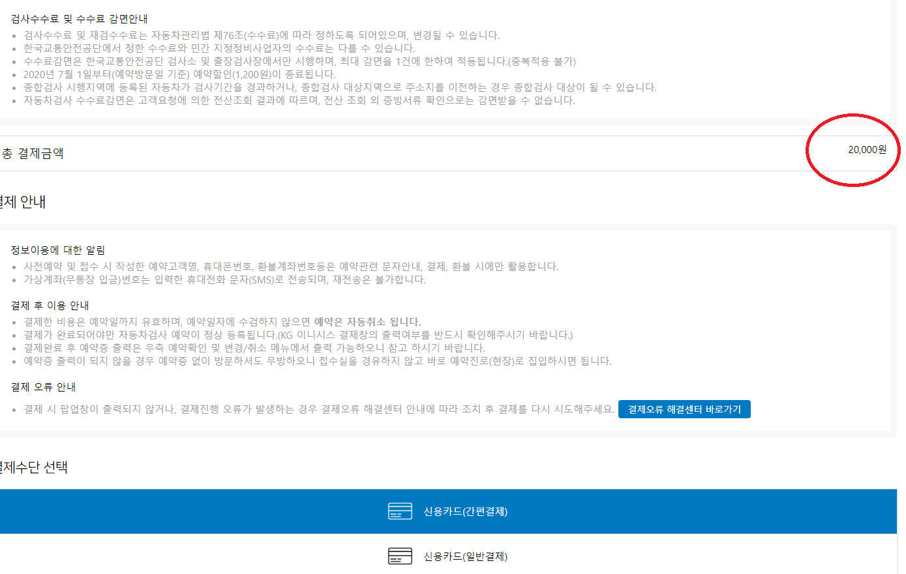Open the 결제오류 해결센터 바로가기 page

point(684,409)
